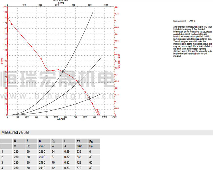This screenshot has width=213, height=170.
Task: Click the Measurement: LU-57318 text
Action: click(x=184, y=21)
